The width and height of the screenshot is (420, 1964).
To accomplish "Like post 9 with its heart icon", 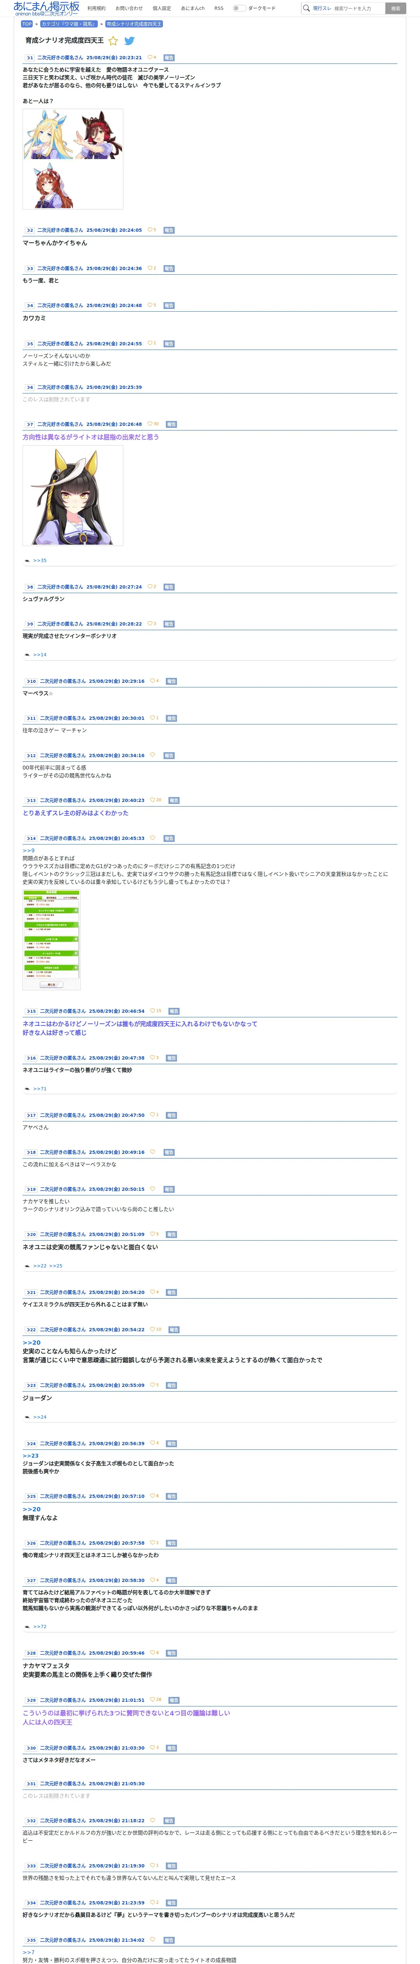I will (149, 624).
